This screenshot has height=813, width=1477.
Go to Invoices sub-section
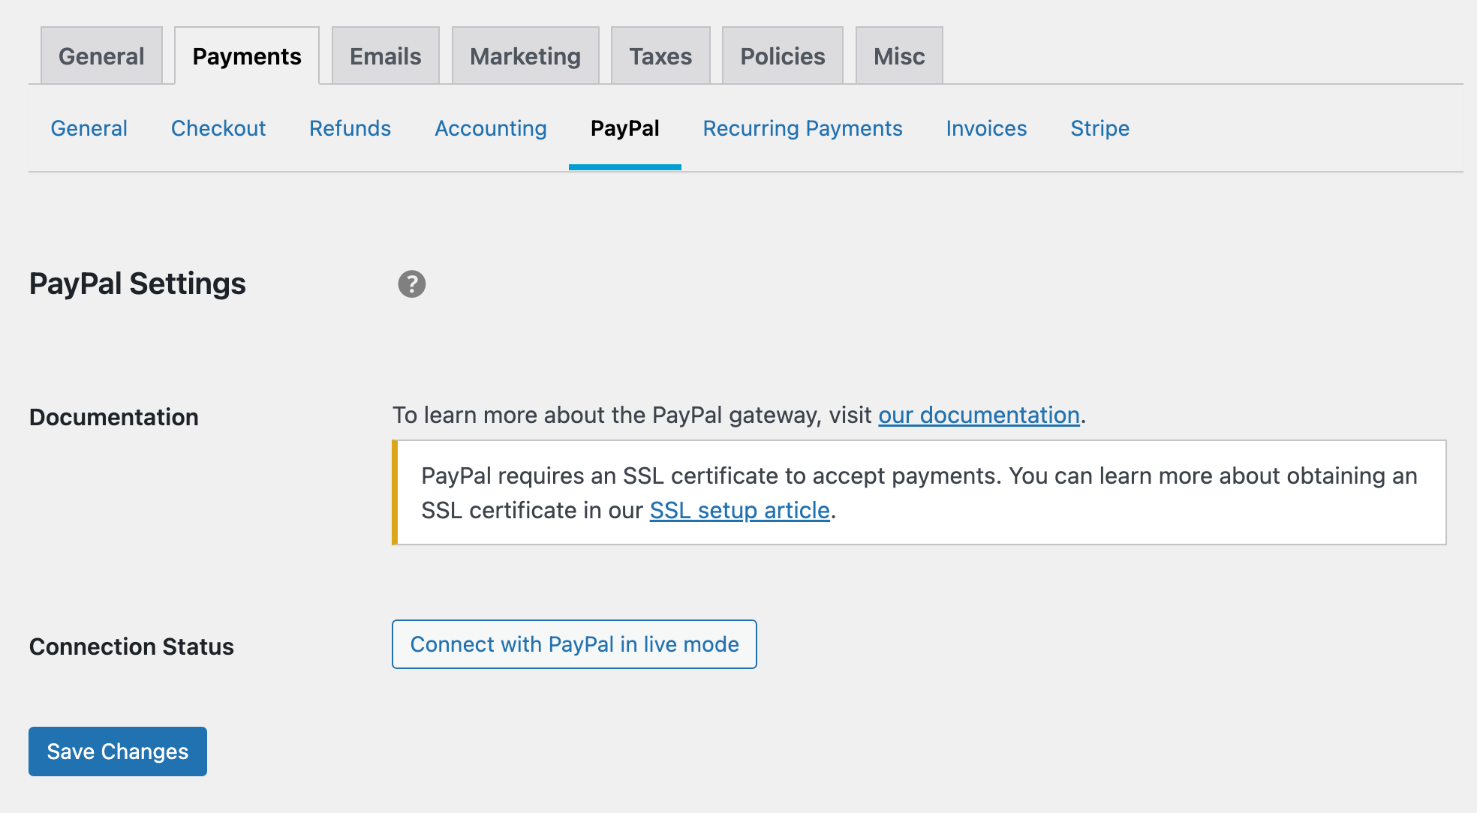[x=986, y=128]
